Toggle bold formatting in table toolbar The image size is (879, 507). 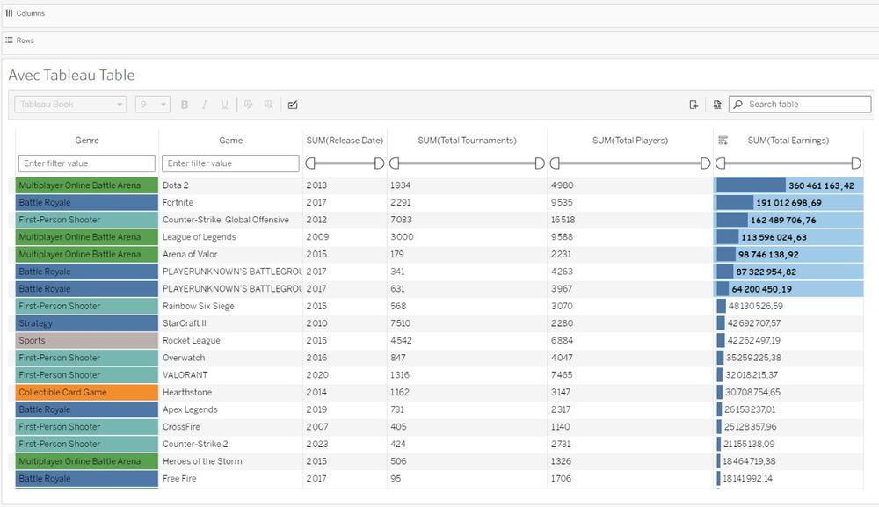185,105
